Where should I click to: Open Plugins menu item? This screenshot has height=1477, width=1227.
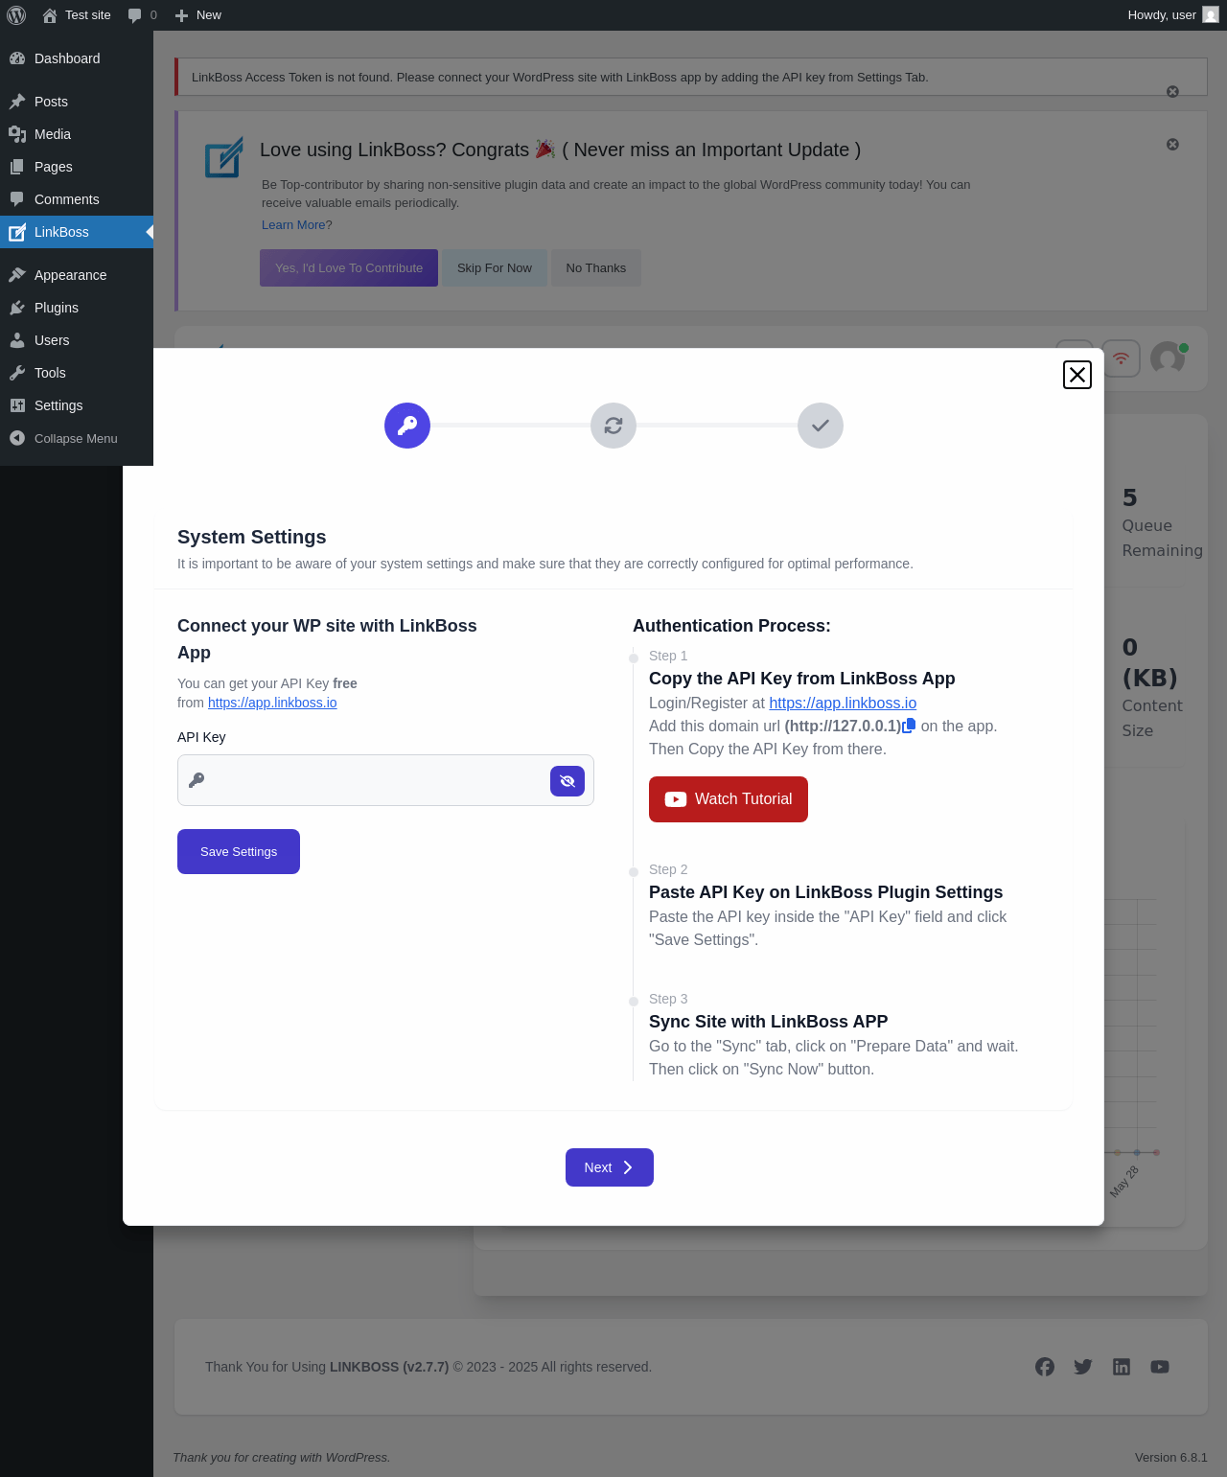coord(77,308)
